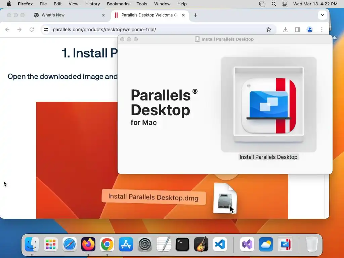
Task: Click the Install Parallels Desktop window title
Action: [227, 39]
